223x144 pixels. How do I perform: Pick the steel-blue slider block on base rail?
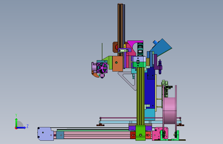point(60,135)
